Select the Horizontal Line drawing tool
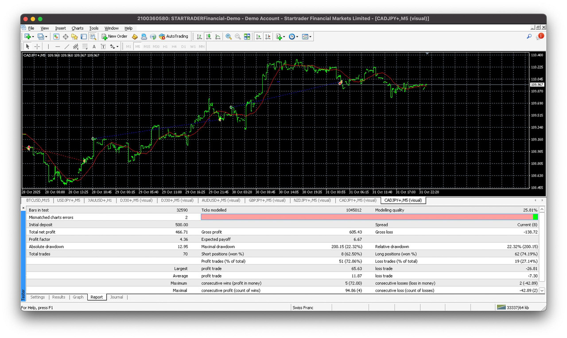The width and height of the screenshot is (567, 338). click(57, 47)
